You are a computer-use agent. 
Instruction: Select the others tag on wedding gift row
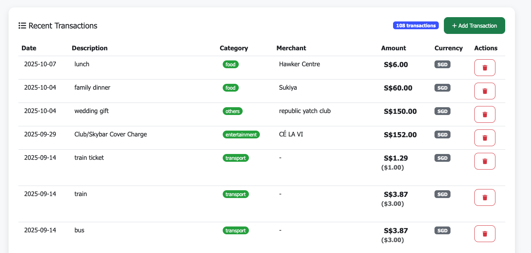pyautogui.click(x=232, y=111)
